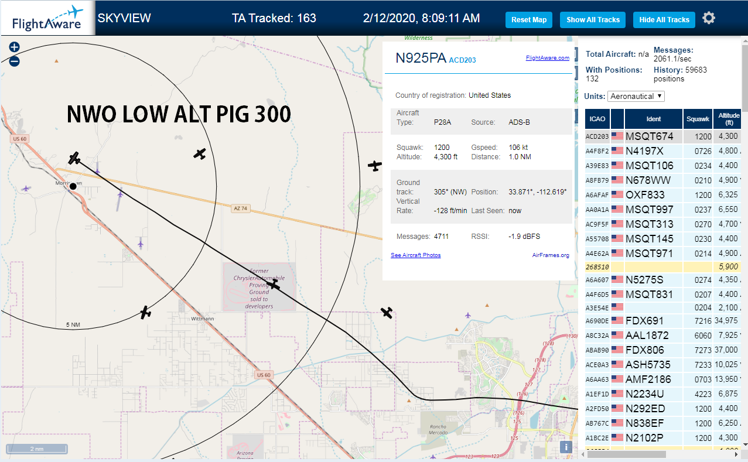Select the MSQT106 aircraft

[663, 166]
